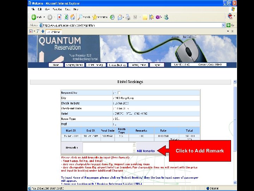This screenshot has height=191, width=254.
Task: Click the Booking Status nav button
Action: [138, 65]
